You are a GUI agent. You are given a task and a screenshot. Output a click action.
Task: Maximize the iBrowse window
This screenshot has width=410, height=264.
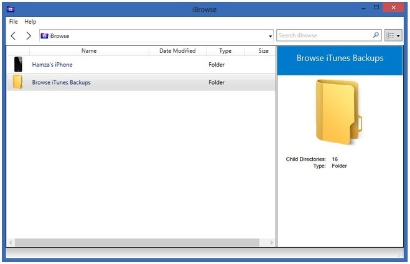(376, 7)
